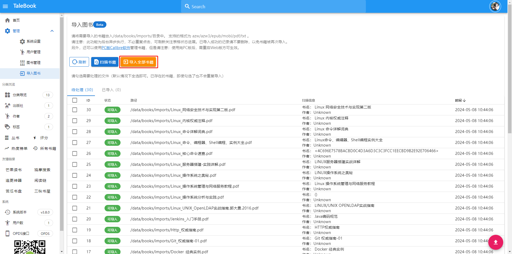Viewport: 512px width, 254px height.
Task: Click the 管理 gear icon
Action: point(7,31)
